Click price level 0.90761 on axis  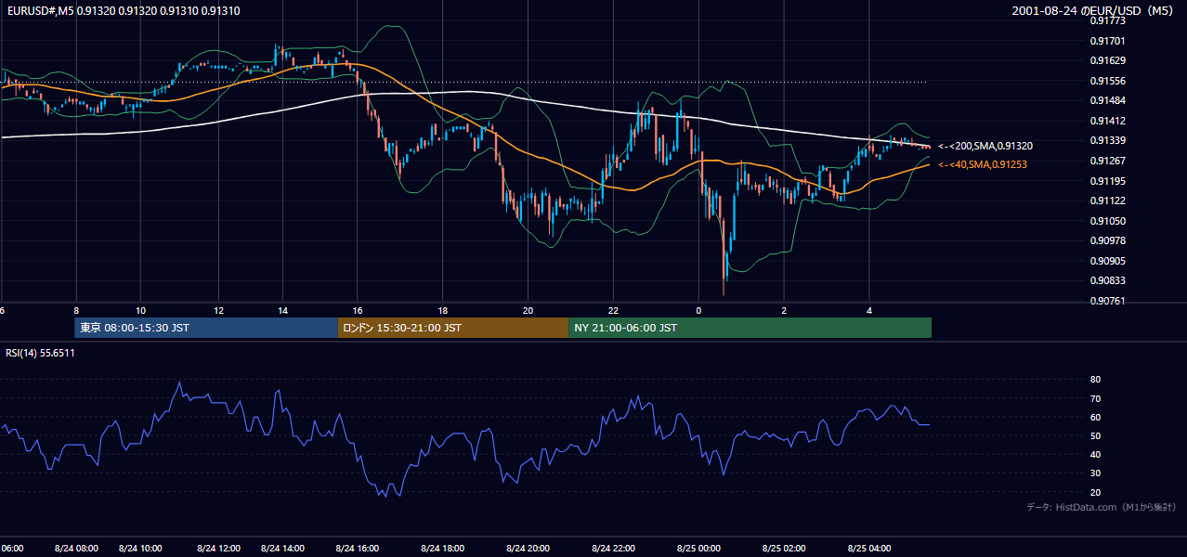coord(1107,301)
